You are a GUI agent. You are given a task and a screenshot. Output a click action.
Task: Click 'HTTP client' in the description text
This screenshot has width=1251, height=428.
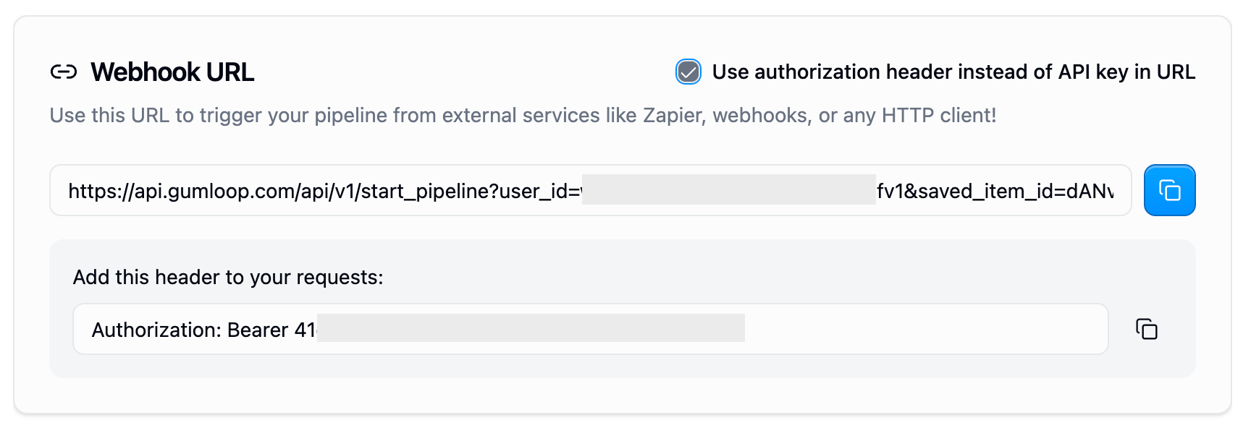(936, 116)
